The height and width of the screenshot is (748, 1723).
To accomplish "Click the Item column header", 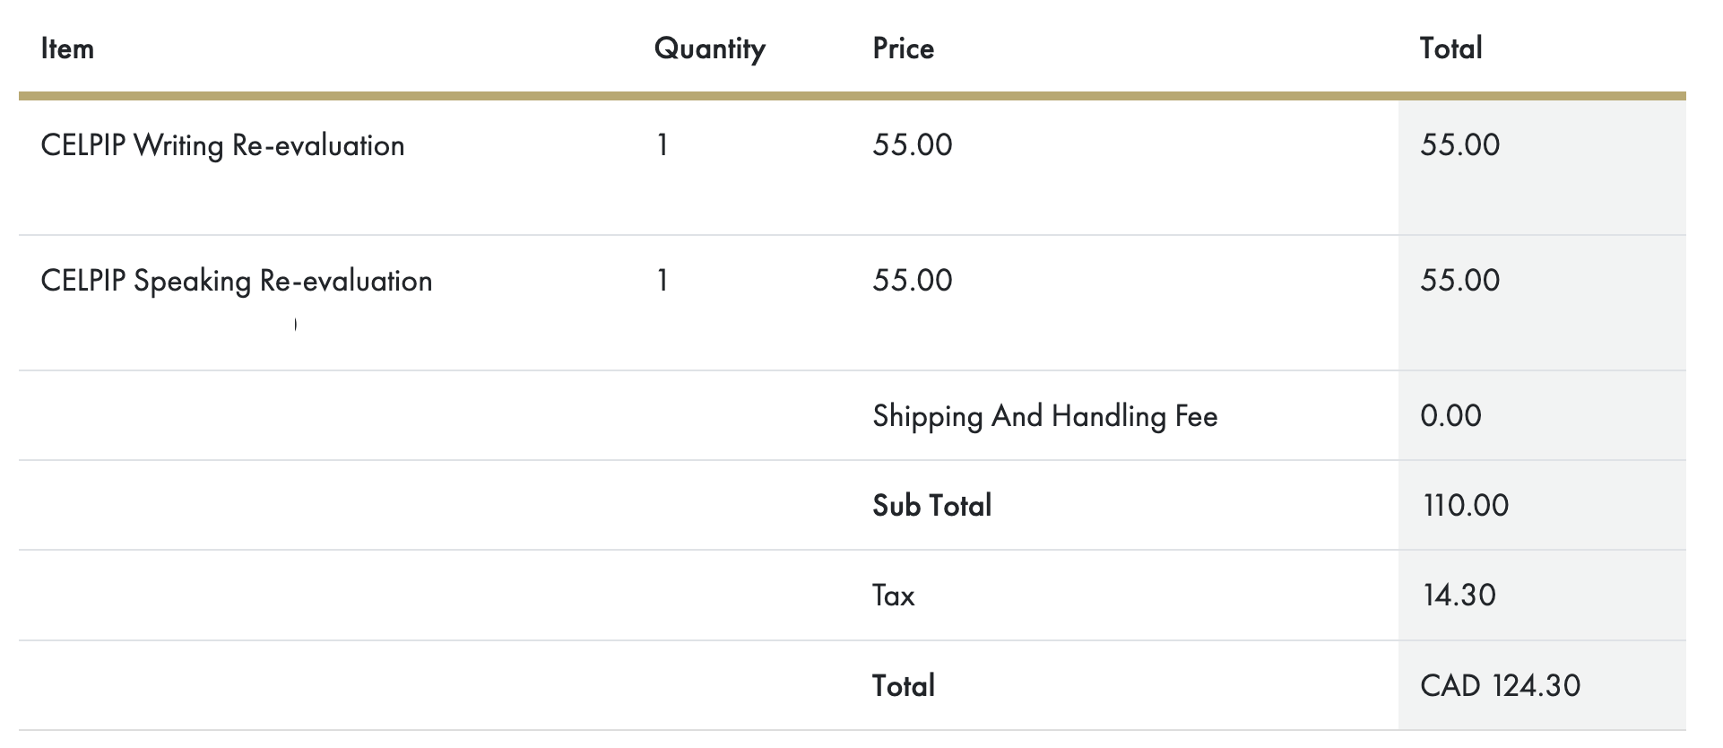I will click(x=67, y=48).
